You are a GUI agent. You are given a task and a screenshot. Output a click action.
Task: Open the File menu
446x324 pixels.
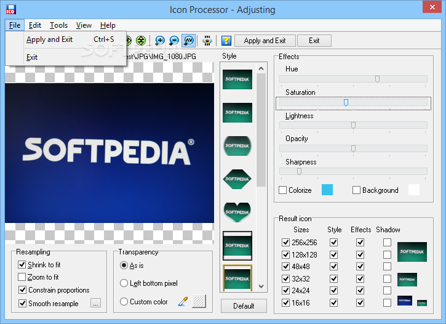15,25
